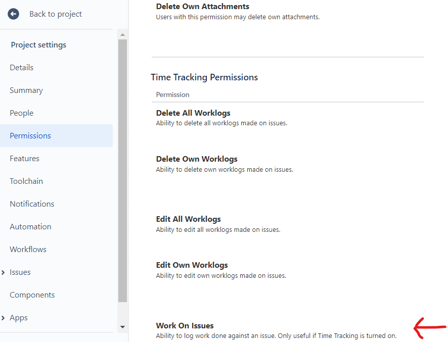Open the Apps settings item
The height and width of the screenshot is (342, 447).
pyautogui.click(x=19, y=318)
